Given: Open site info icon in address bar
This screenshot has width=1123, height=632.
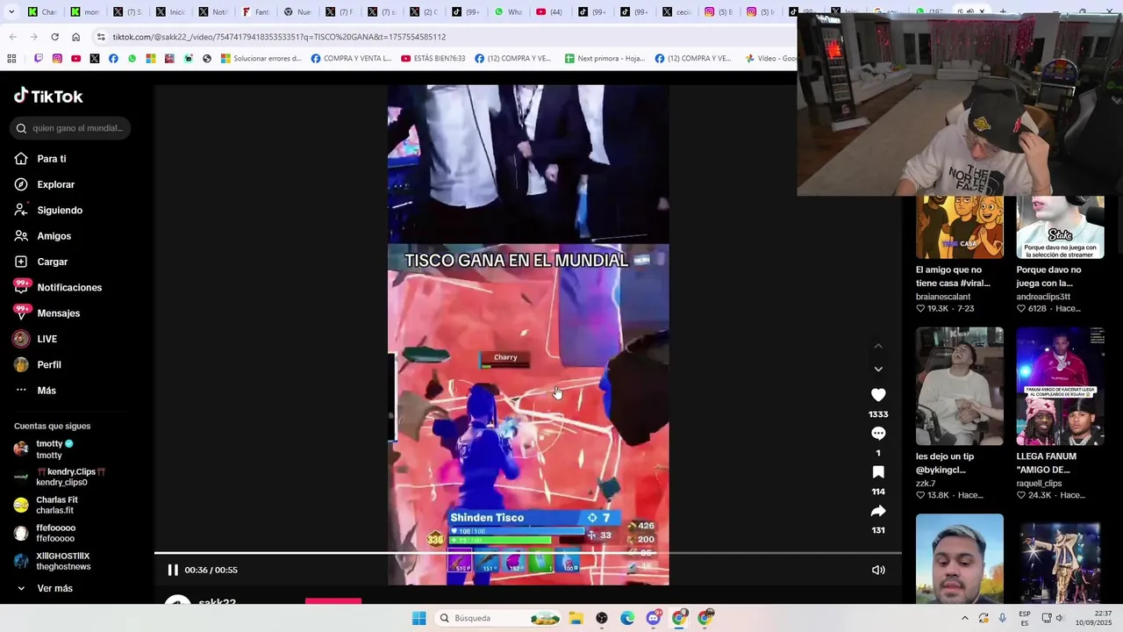Looking at the screenshot, I should 101,37.
